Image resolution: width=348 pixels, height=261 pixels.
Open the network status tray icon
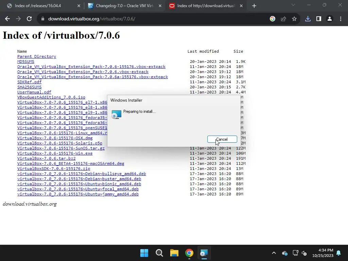pyautogui.click(x=295, y=253)
